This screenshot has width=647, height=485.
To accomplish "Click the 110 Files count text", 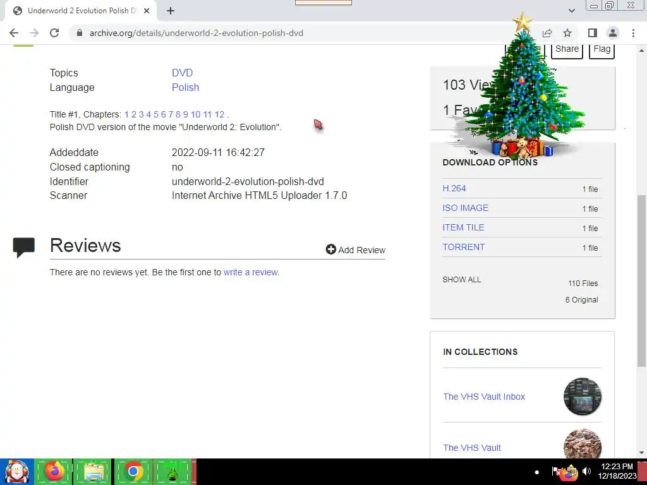I will coord(583,284).
